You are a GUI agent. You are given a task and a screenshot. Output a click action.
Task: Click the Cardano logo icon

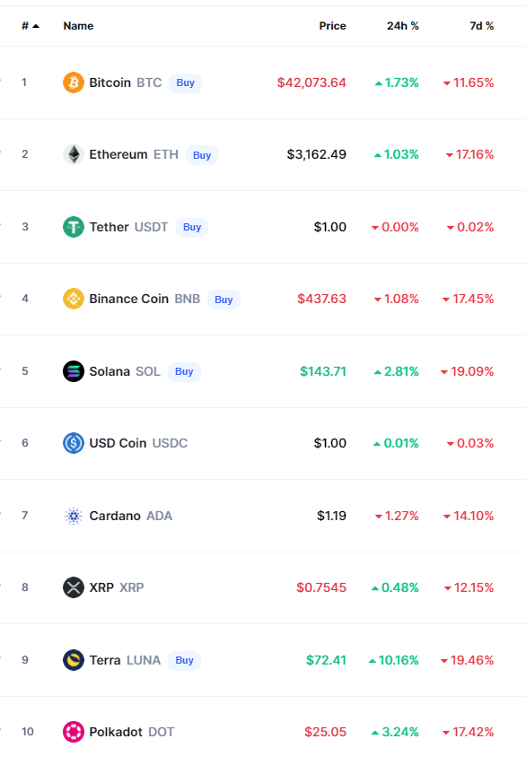[x=74, y=516]
